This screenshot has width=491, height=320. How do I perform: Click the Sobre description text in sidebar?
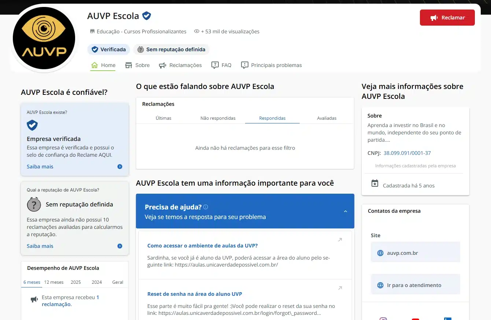[x=414, y=133]
